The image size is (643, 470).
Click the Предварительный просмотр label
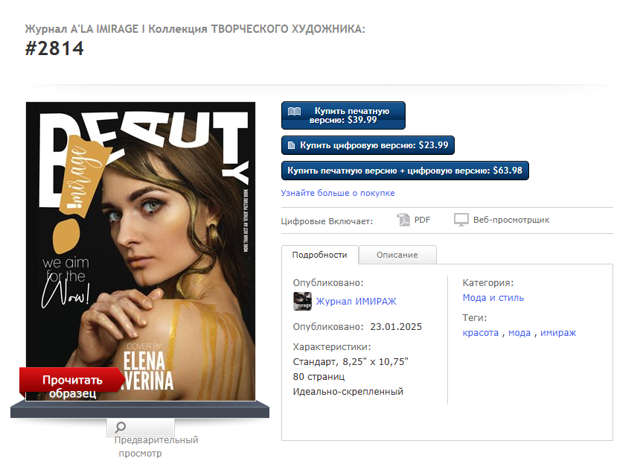(x=156, y=447)
